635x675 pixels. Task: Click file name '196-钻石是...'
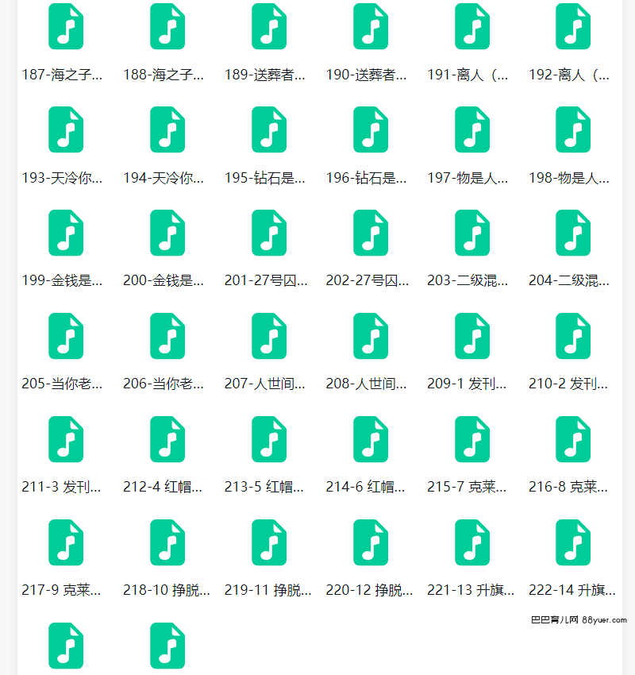367,178
